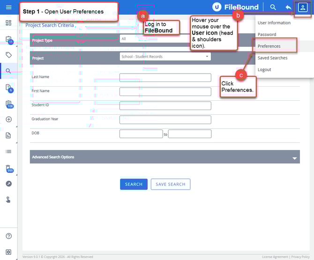Choose Saved Searches in the user menu
This screenshot has width=314, height=260.
(272, 58)
